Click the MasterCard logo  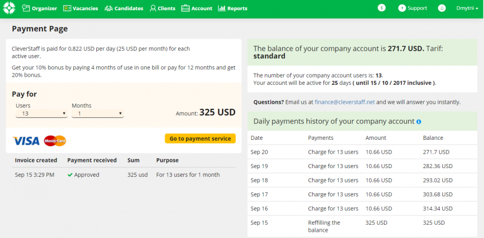55,141
